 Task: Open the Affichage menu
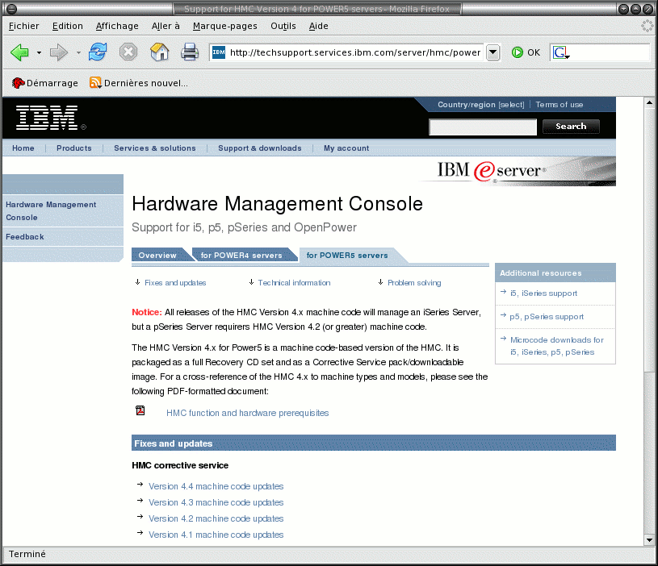pos(117,26)
